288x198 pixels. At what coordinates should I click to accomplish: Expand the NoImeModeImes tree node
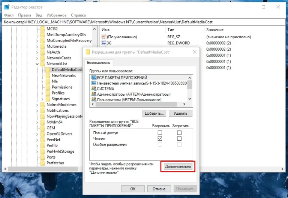tap(37, 105)
